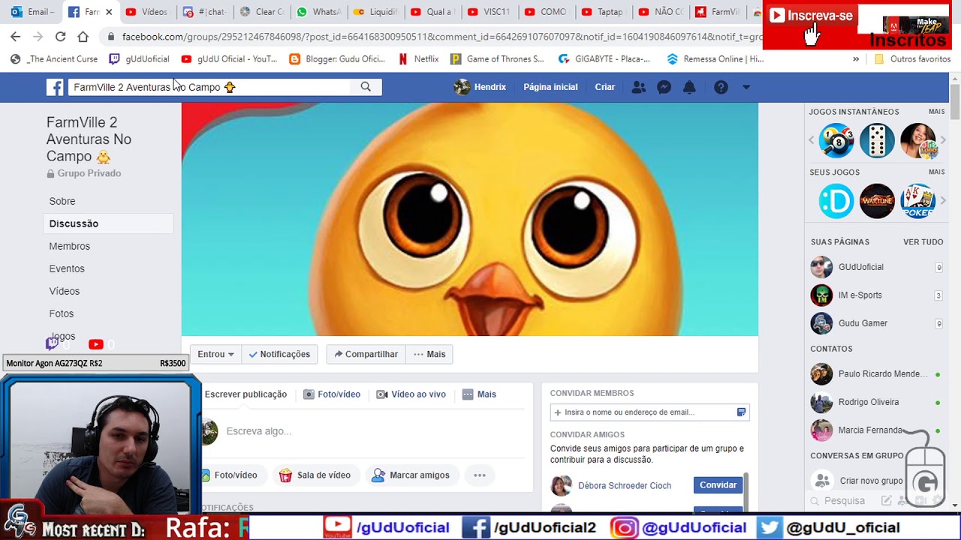
Task: Click the browser home icon
Action: [83, 36]
